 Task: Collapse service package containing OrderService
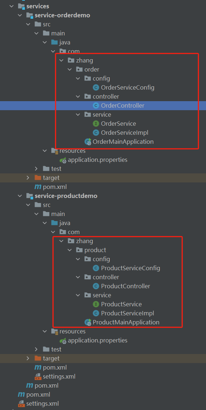click(78, 115)
